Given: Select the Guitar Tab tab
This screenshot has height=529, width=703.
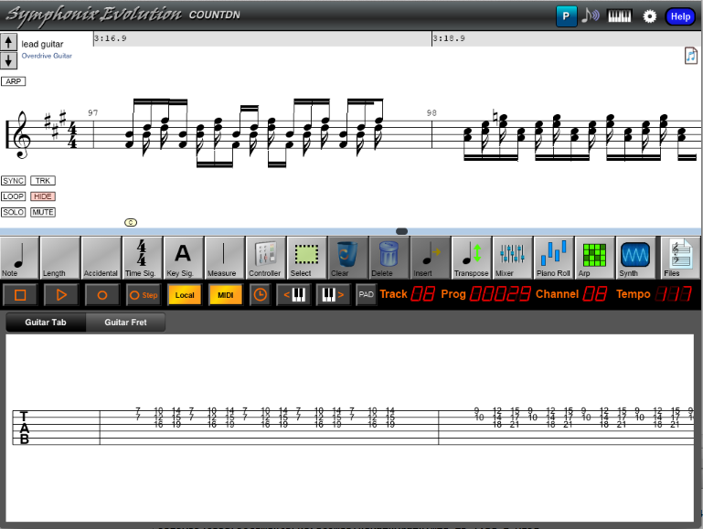Looking at the screenshot, I should click(45, 323).
